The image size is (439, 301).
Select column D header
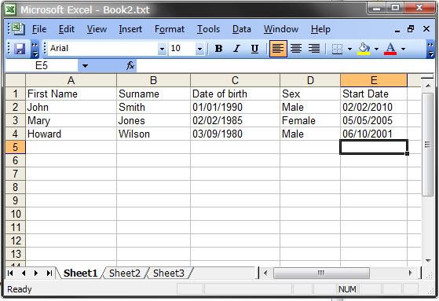[x=310, y=80]
